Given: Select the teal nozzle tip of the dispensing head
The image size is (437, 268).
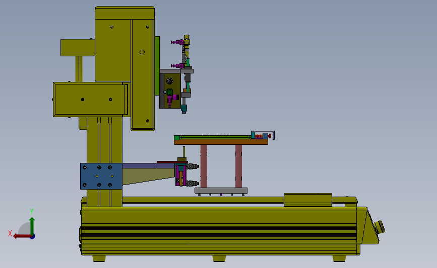Looking at the screenshot, I should pyautogui.click(x=183, y=109).
